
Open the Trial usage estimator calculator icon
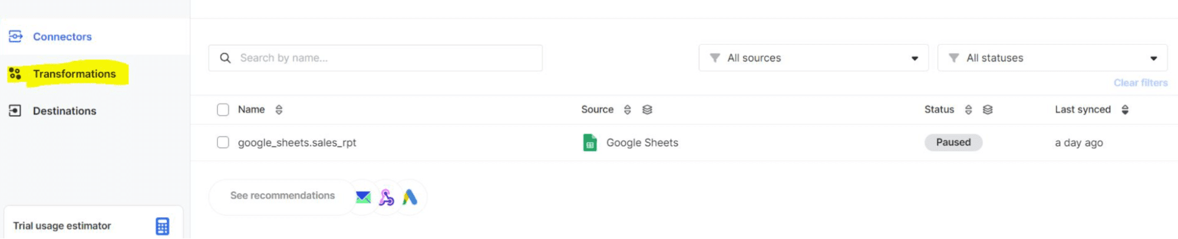coord(163,226)
